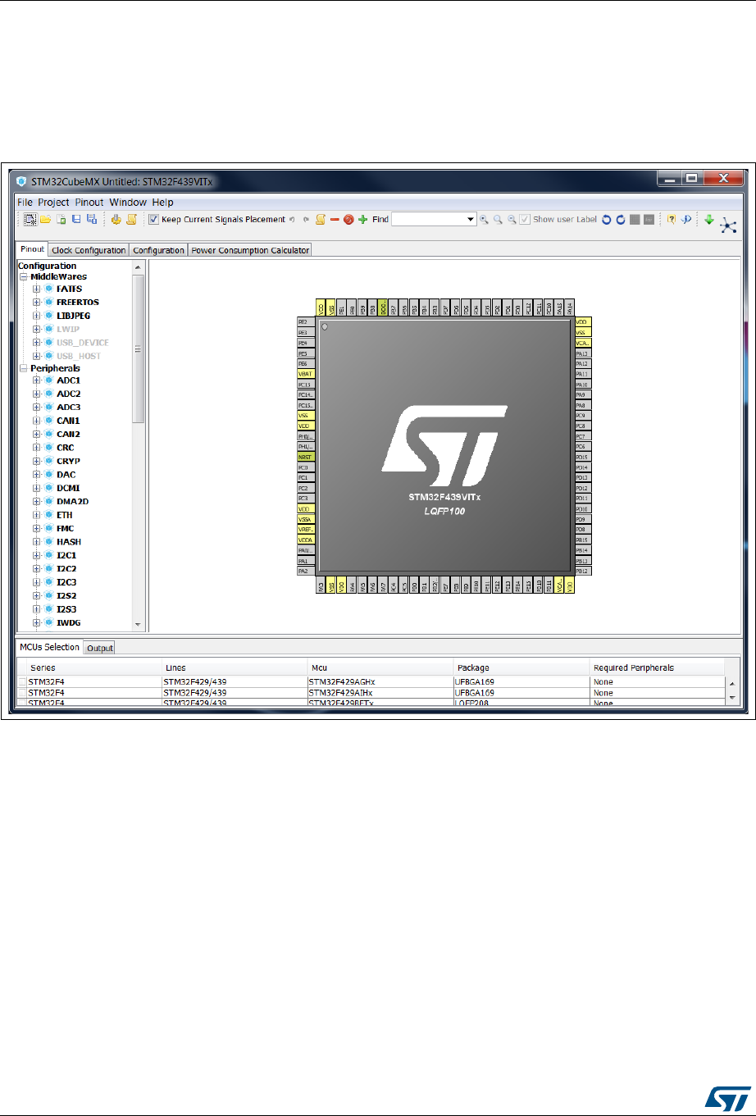This screenshot has width=756, height=1116.
Task: Open the Project menu
Action: click(x=54, y=202)
